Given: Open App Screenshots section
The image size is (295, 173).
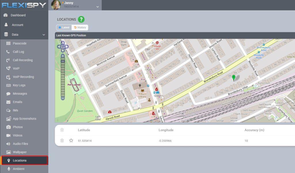Looking at the screenshot, I should pyautogui.click(x=24, y=119).
